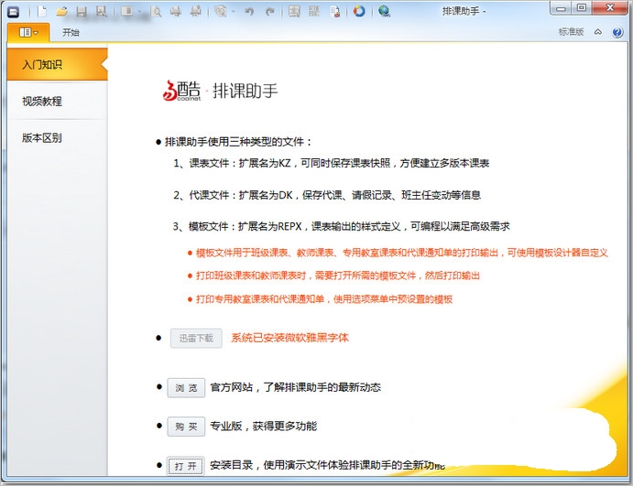Click the line '2、代课文件:扩展名为DK'
Viewport: 633px width, 486px height.
327,195
